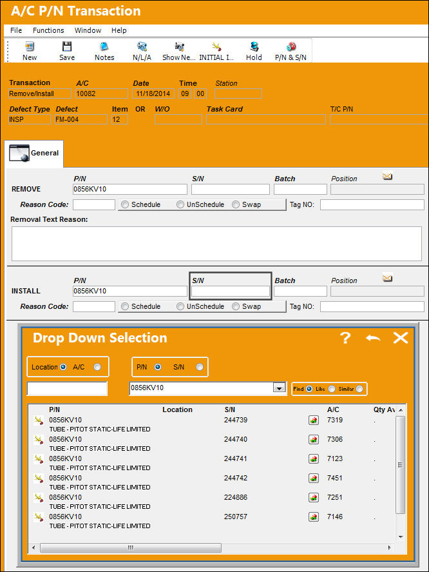Image resolution: width=429 pixels, height=572 pixels.
Task: Expand the 0856KV10 combo box dropdown arrow
Action: (279, 388)
